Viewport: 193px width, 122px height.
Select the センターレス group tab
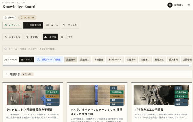(115, 59)
